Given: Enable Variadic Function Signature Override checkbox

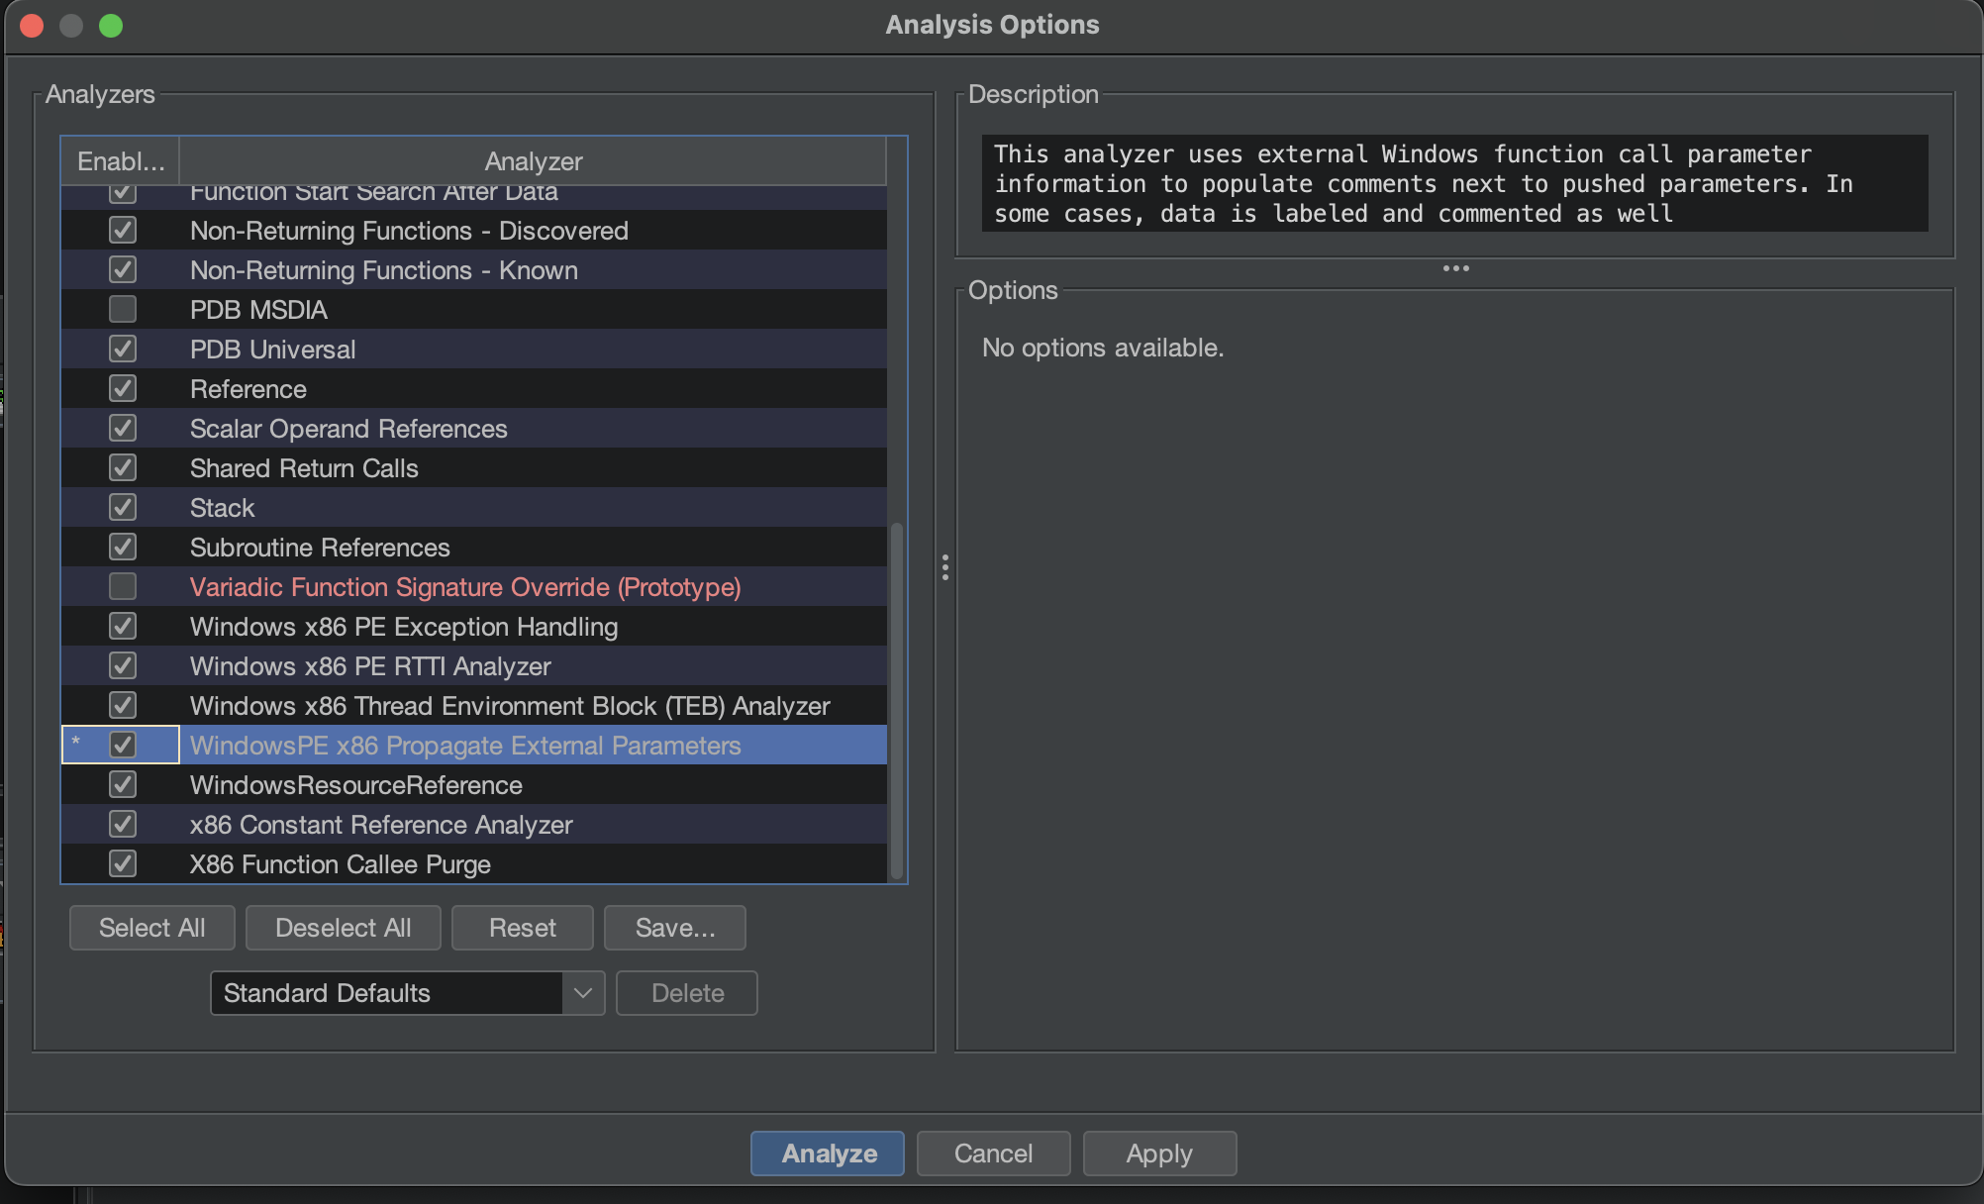Looking at the screenshot, I should tap(123, 587).
